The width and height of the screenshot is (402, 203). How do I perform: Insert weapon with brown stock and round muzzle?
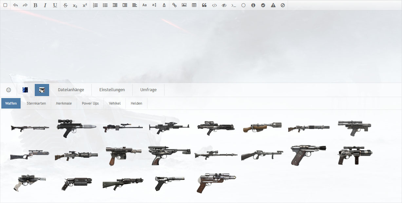(x=262, y=127)
